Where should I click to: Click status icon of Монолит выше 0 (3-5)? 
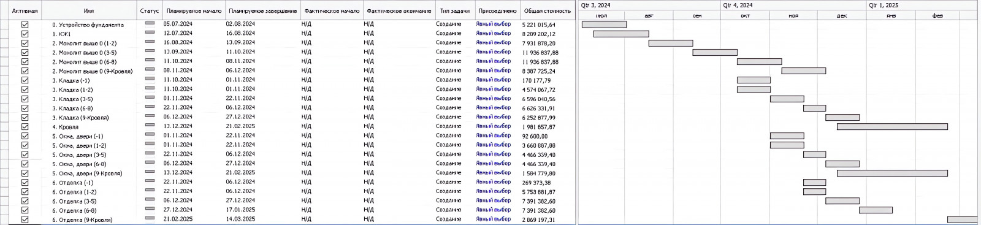coord(150,51)
